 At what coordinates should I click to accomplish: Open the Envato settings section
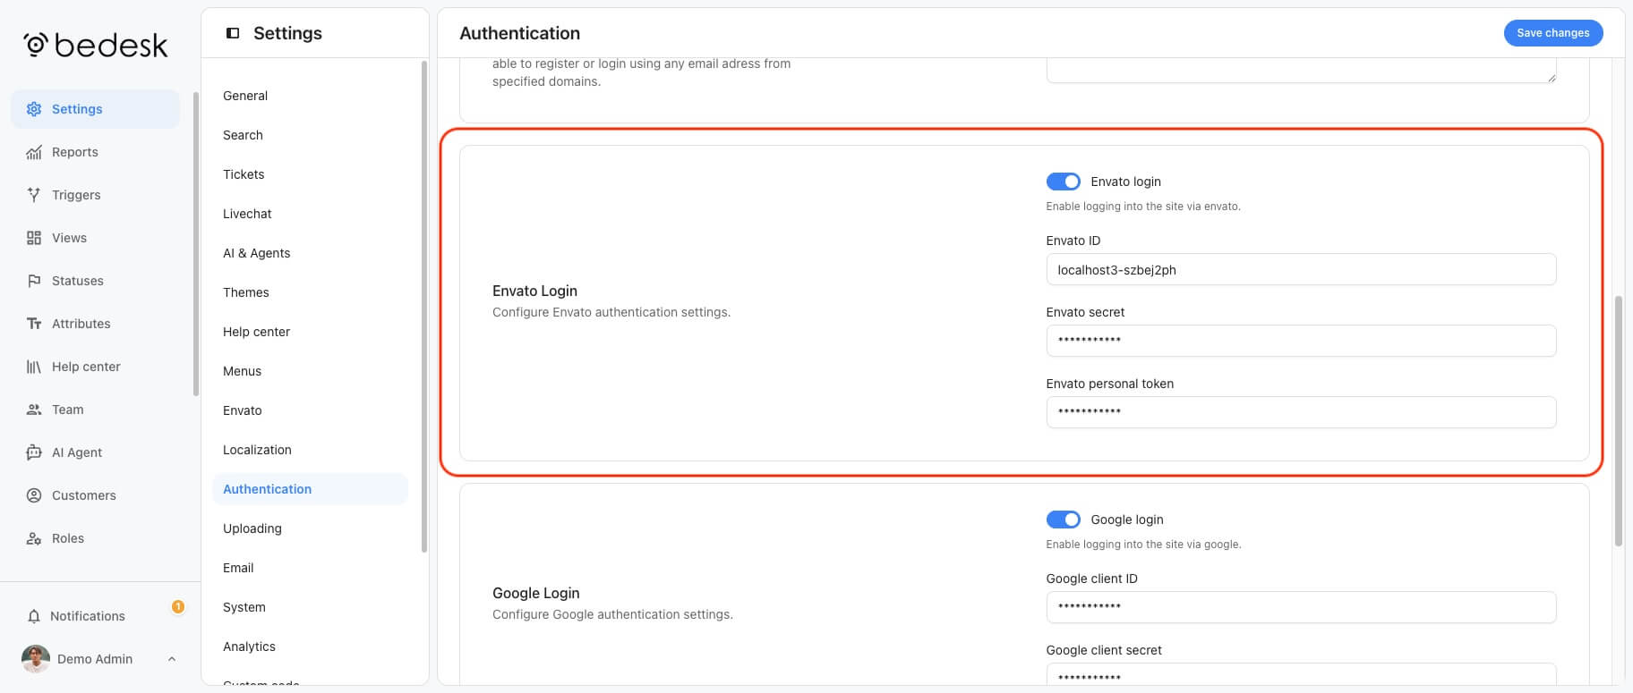310,410
